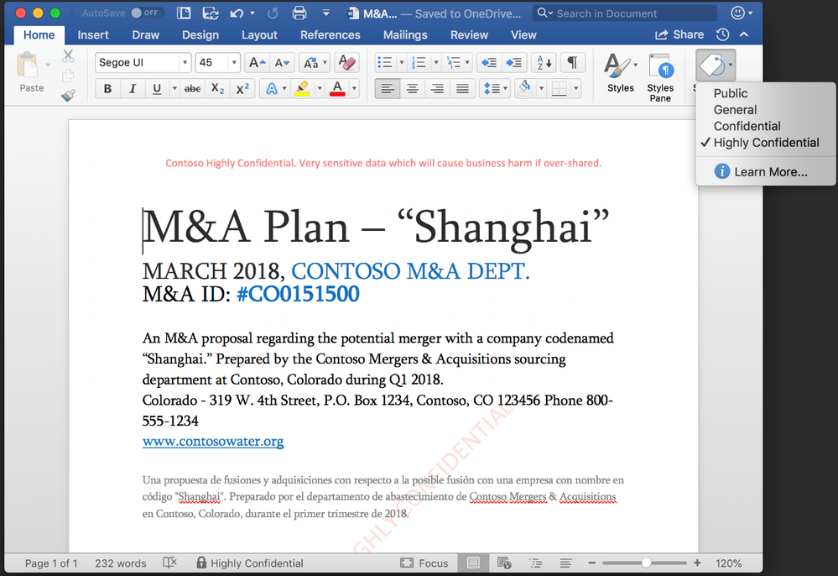Click the undo arrow icon
This screenshot has height=576, width=838.
(x=237, y=13)
